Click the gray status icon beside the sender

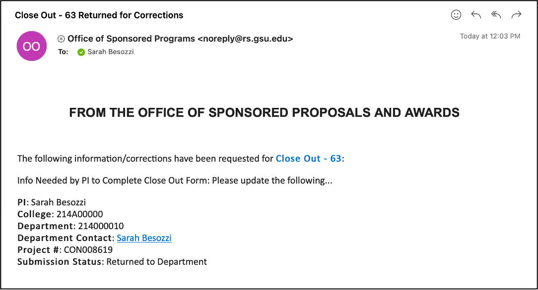[x=61, y=39]
